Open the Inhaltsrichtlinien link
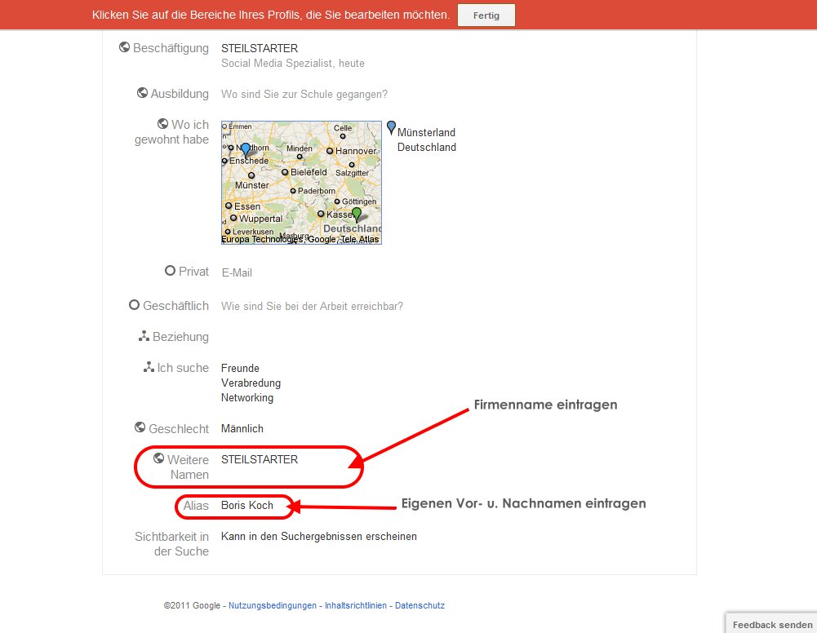Image resolution: width=817 pixels, height=633 pixels. (x=356, y=605)
